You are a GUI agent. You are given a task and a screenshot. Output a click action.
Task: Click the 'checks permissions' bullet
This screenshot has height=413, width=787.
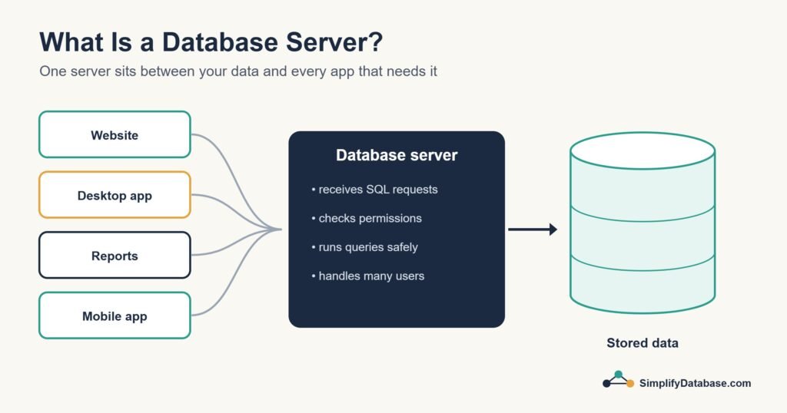[367, 218]
